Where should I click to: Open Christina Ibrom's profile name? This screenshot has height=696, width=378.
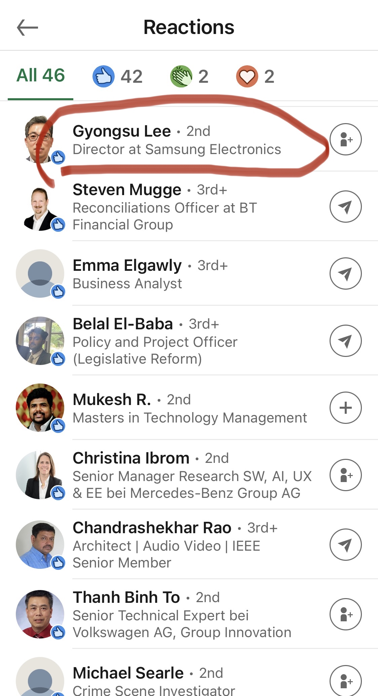click(x=131, y=458)
